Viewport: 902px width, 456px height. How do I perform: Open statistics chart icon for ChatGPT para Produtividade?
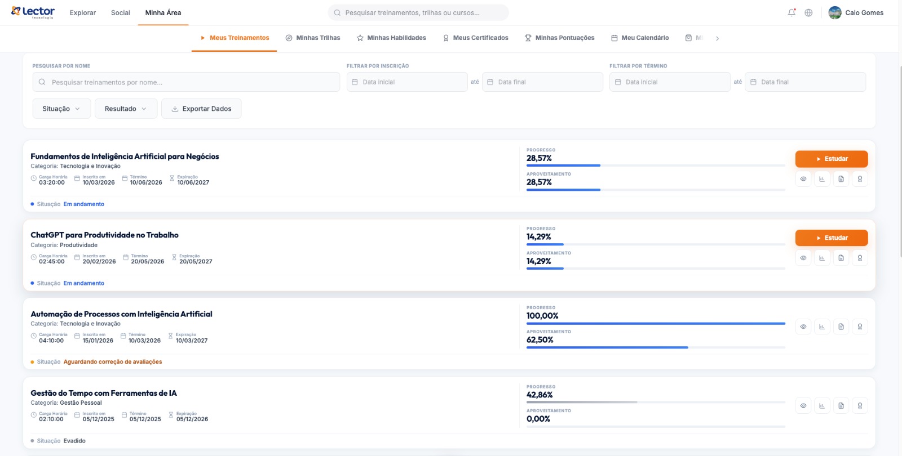[822, 258]
